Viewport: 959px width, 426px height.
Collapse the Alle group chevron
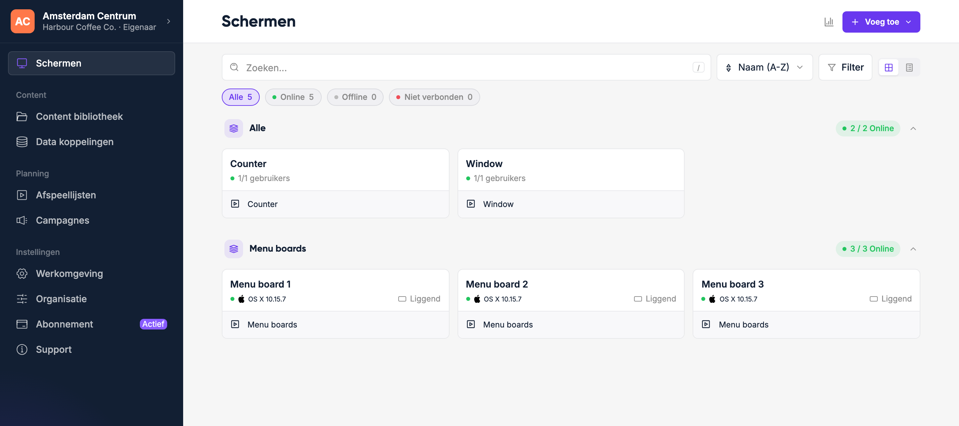913,128
